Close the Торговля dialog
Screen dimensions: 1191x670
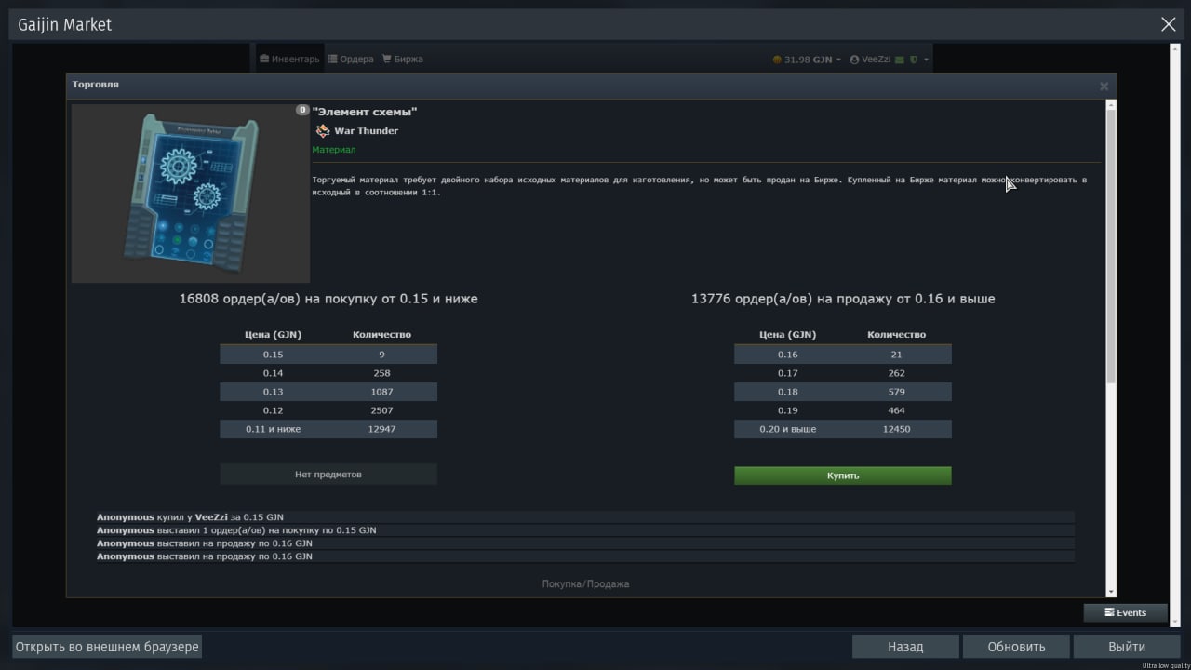[x=1104, y=86]
